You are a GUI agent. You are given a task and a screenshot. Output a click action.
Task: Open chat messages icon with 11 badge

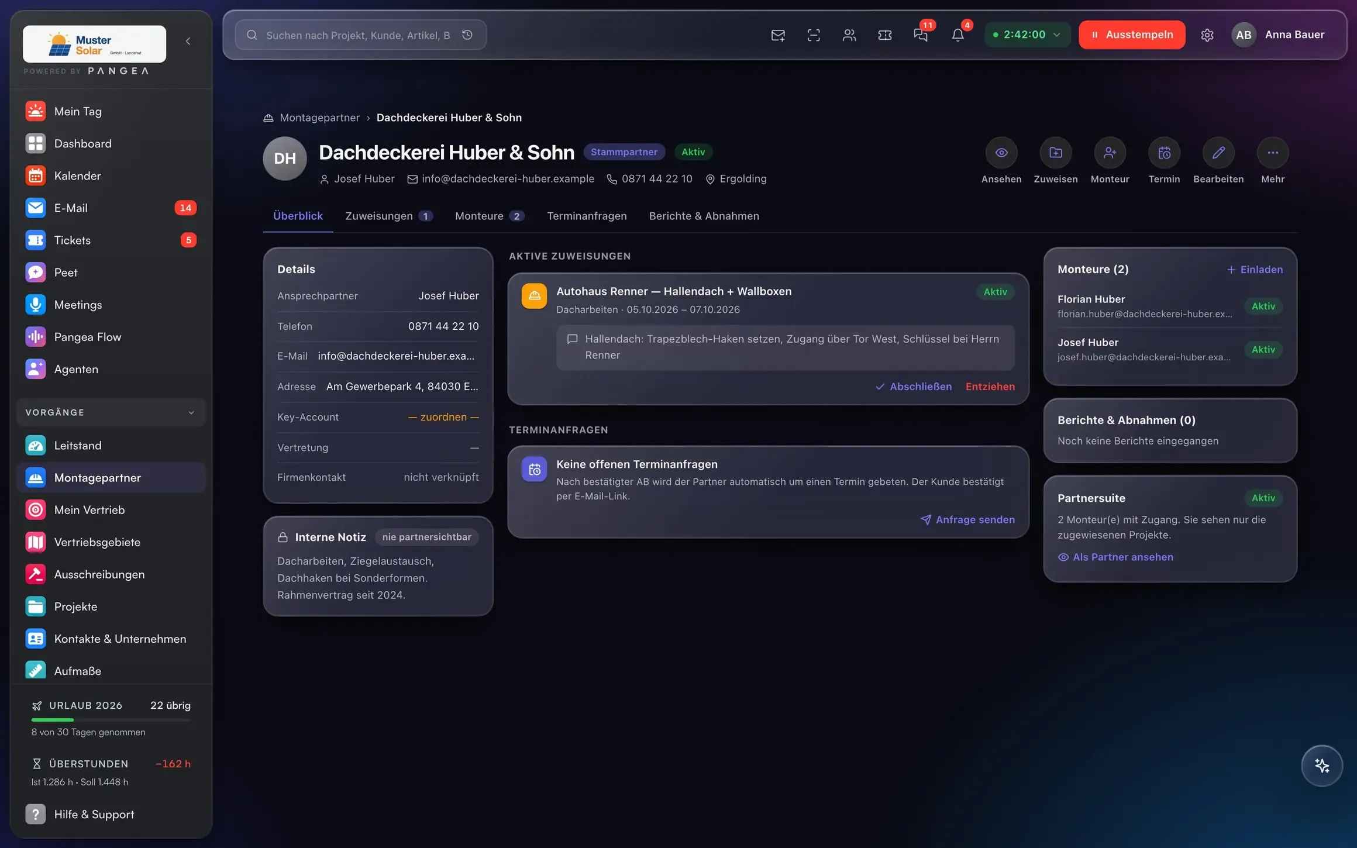pyautogui.click(x=921, y=35)
